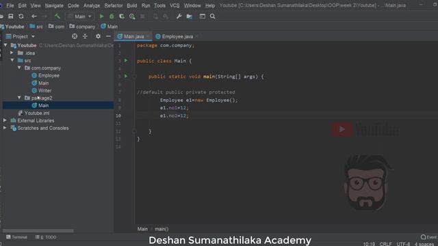The image size is (438, 246).
Task: Click the run anything window icon
Action: point(203,16)
